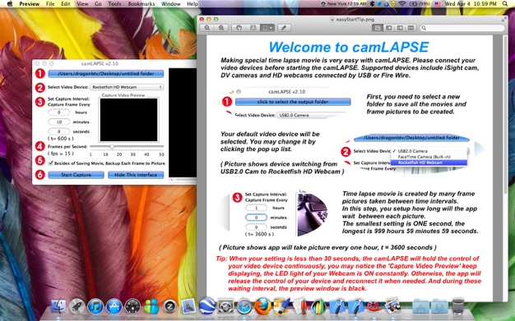515x321 pixels.
Task: Open Launchpad rocket icon in Dock
Action: tap(77, 306)
